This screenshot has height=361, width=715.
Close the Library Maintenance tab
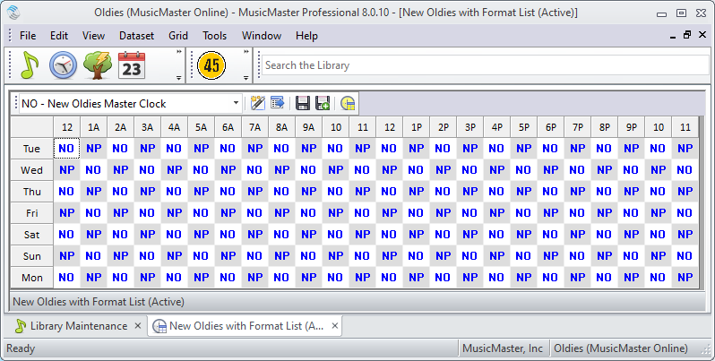pyautogui.click(x=138, y=326)
